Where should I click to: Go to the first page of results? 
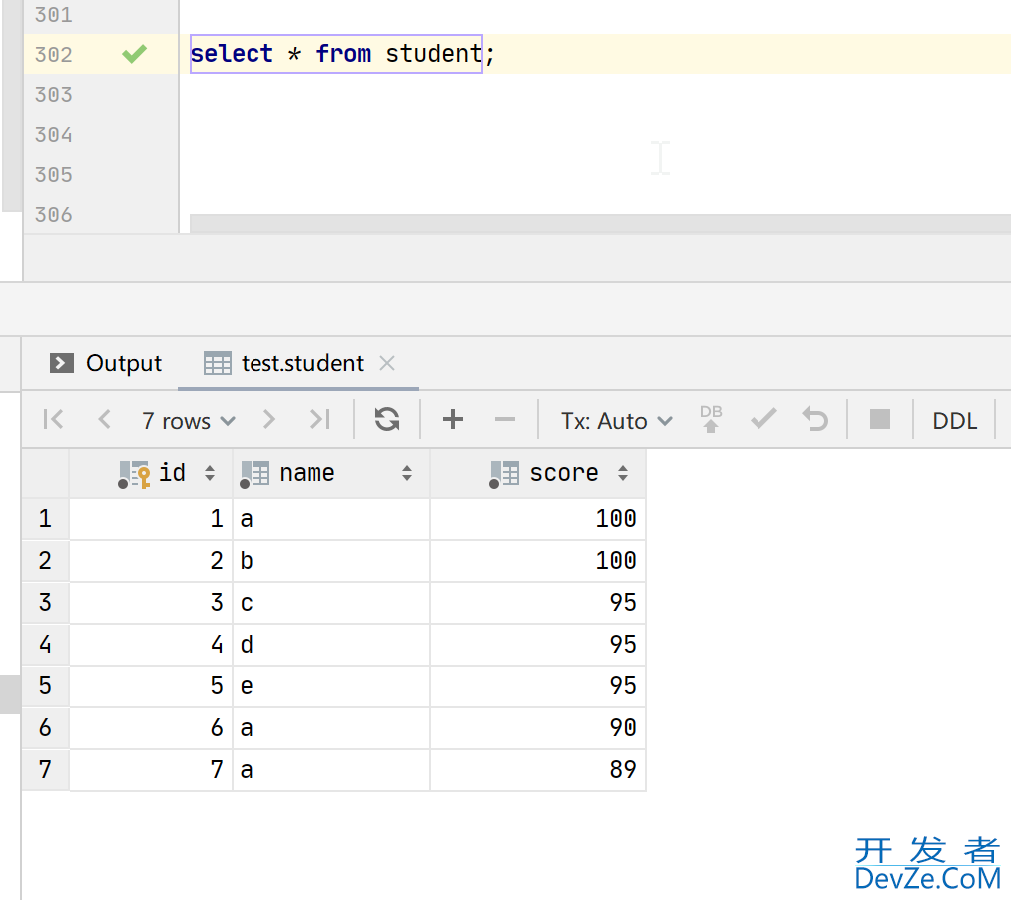click(54, 420)
